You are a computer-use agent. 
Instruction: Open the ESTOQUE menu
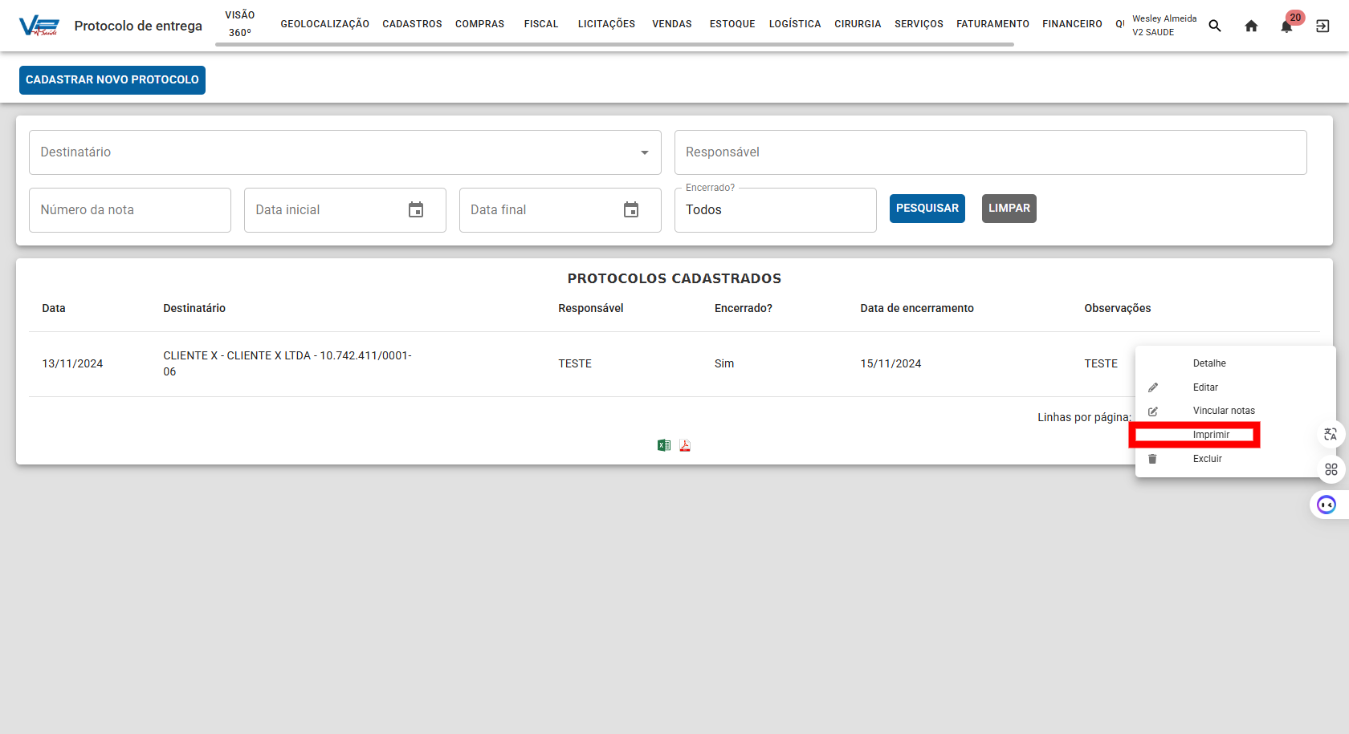point(732,24)
